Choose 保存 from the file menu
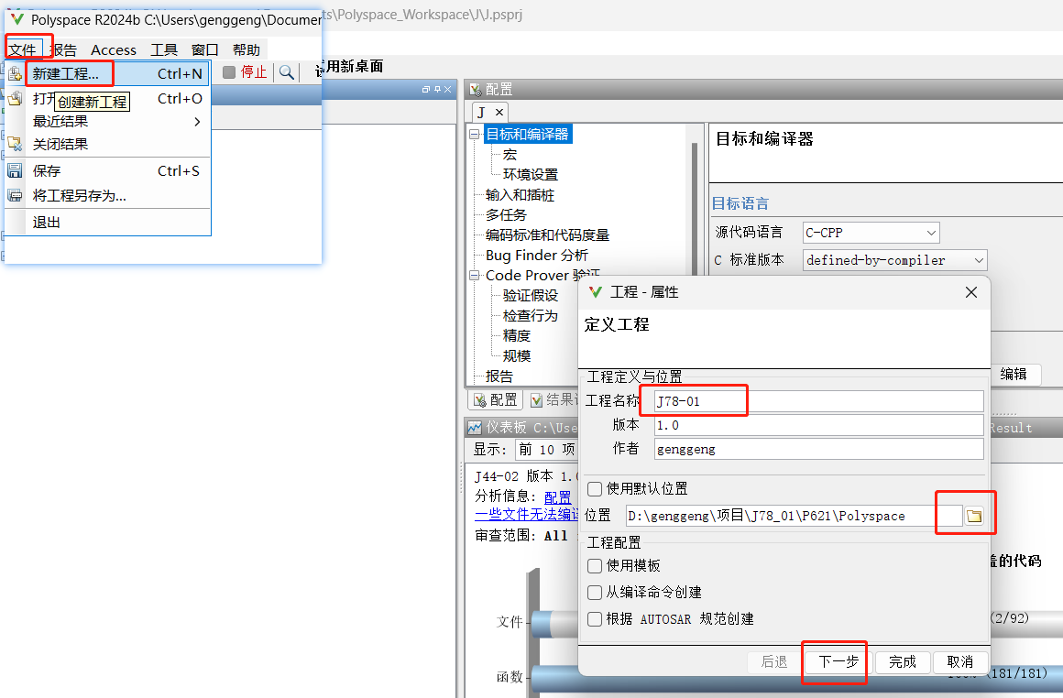Screen dimensions: 1063x698 [108, 170]
